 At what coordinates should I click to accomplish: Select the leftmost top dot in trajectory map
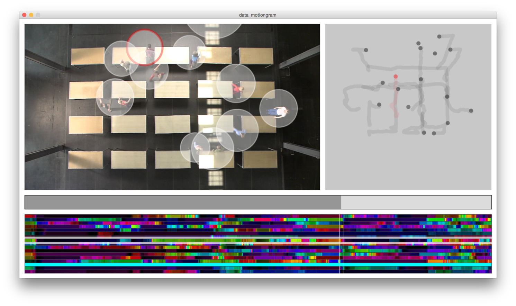(366, 50)
